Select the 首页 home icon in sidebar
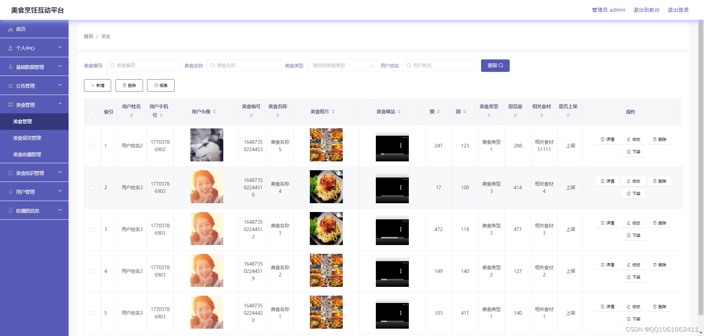 click(x=10, y=29)
